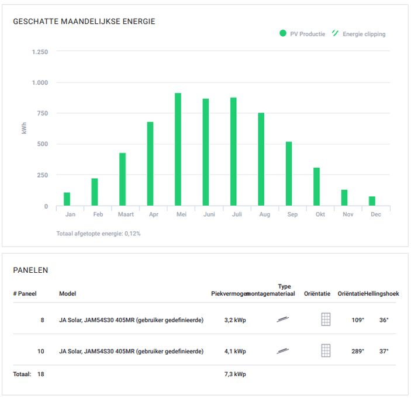Click the 'kWh' y-axis unit label
This screenshot has height=399, width=411.
tap(24, 128)
